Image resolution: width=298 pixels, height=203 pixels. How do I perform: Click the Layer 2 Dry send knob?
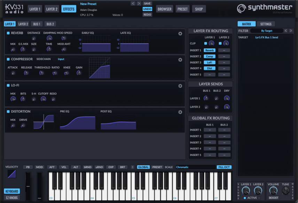point(227,107)
